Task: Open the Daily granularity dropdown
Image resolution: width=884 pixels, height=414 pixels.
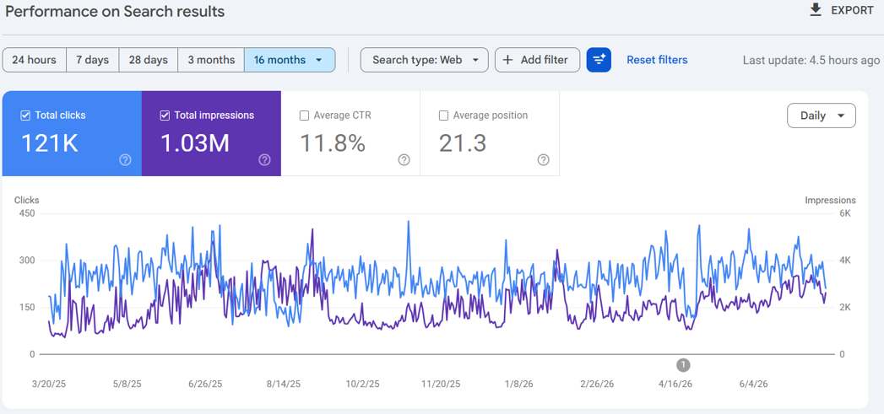Action: coord(821,116)
